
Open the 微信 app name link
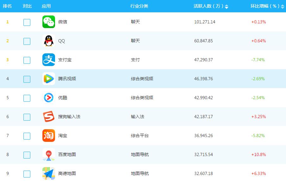point(63,22)
